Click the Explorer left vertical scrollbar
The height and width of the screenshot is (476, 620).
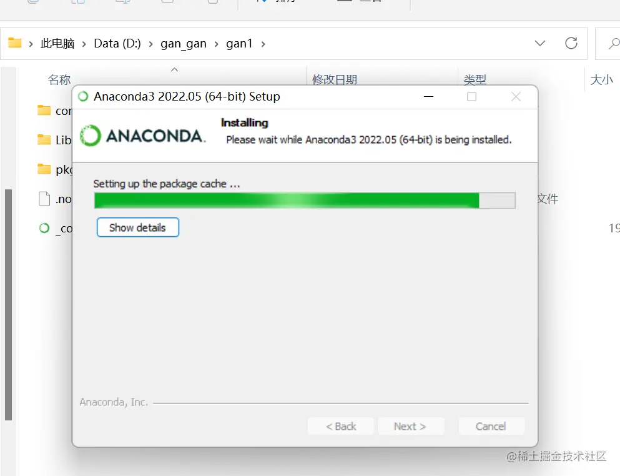click(x=8, y=305)
